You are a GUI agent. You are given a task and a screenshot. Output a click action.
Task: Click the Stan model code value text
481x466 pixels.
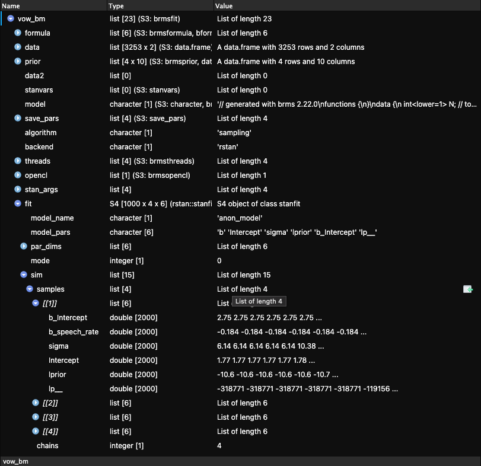pos(346,104)
